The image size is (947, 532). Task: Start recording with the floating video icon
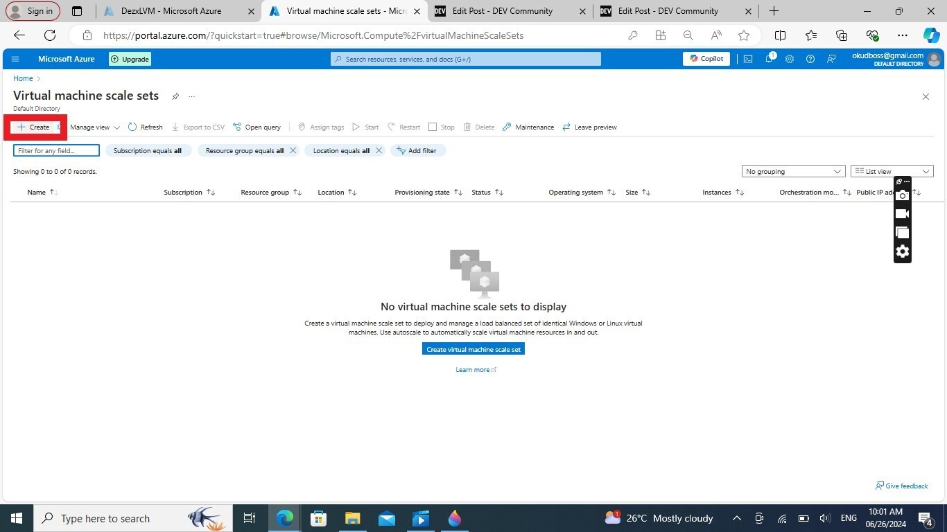tap(902, 214)
